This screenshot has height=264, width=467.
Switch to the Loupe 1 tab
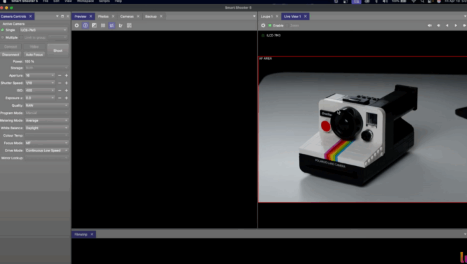(x=267, y=17)
